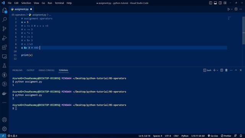Open Remote Explorer view
Screen dimensions: 245x138
(4, 56)
